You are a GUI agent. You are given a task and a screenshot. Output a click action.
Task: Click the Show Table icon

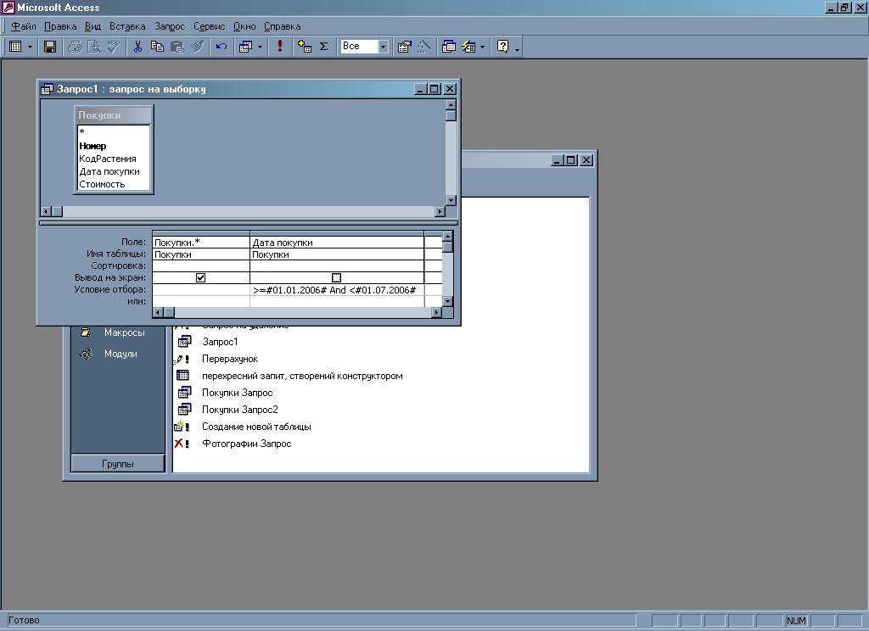[305, 47]
